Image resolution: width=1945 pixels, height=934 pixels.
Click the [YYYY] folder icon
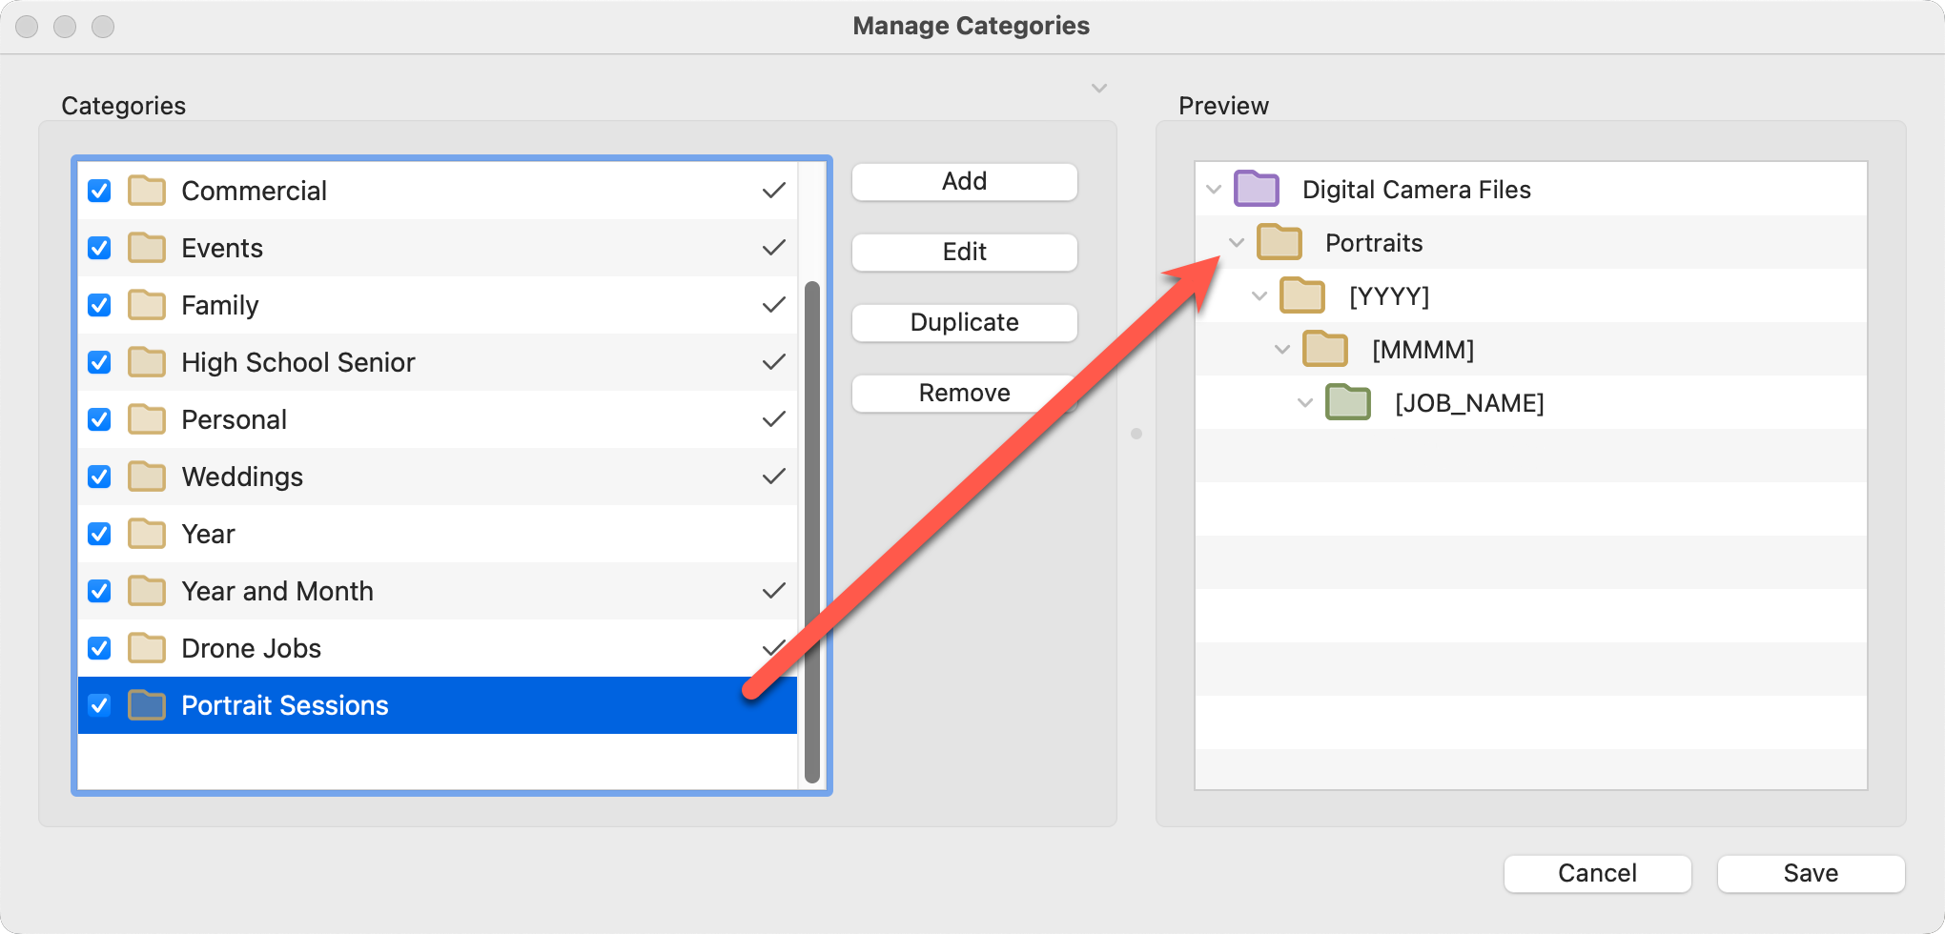pos(1301,295)
